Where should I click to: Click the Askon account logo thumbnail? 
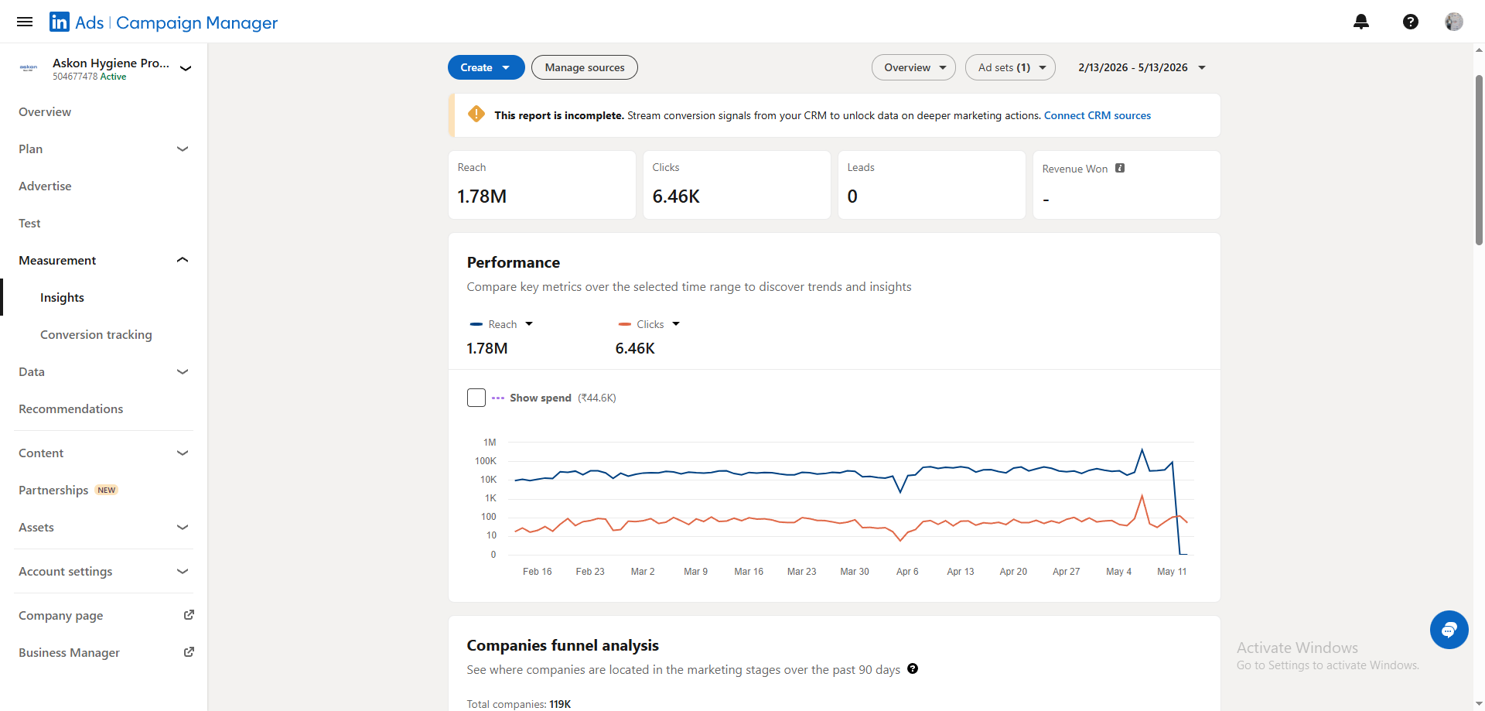29,68
